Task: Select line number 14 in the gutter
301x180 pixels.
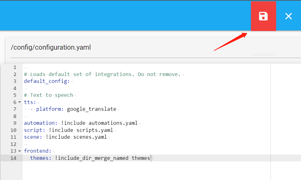Action: (13, 158)
